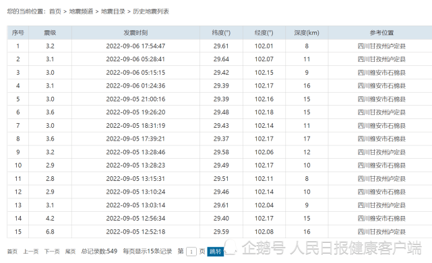432x263 pixels.
Task: Select time cell 2022-09-05 13:15:31
Action: coord(135,178)
